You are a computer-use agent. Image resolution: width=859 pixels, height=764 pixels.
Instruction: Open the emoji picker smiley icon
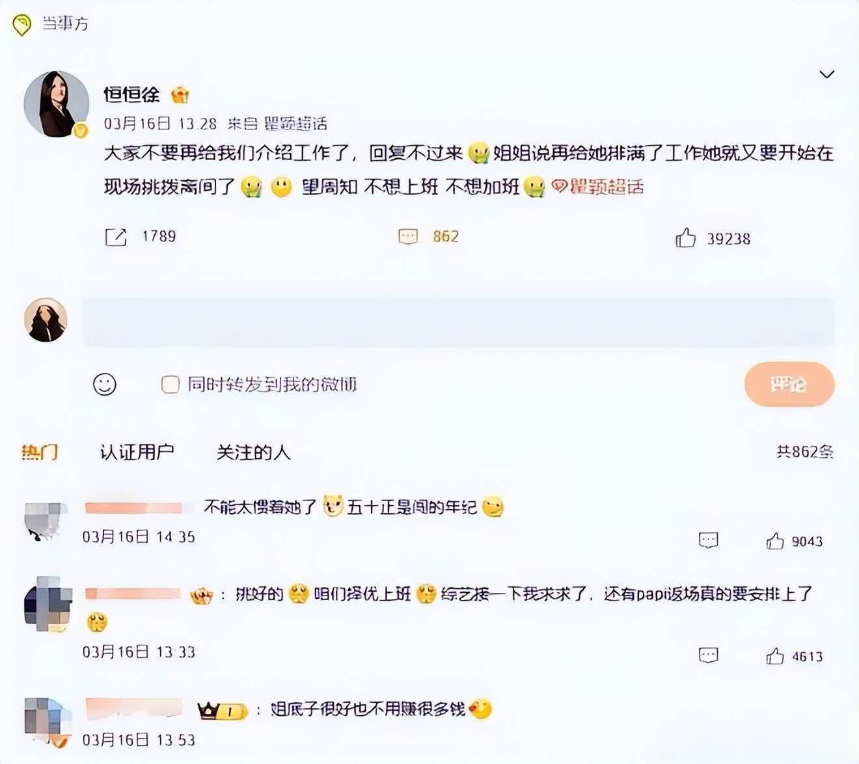[x=105, y=384]
